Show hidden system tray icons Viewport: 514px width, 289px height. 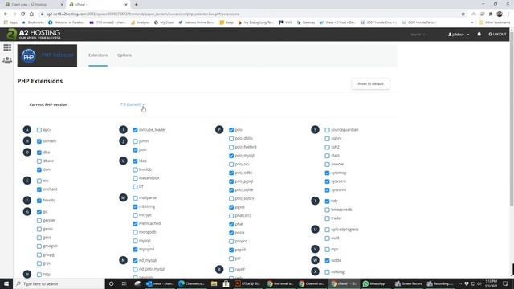click(459, 283)
